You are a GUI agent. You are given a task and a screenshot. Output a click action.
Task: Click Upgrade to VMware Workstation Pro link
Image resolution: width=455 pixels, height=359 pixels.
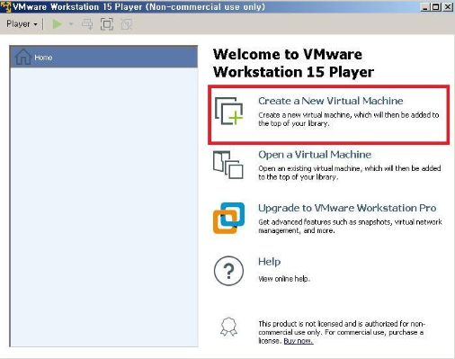tap(347, 208)
